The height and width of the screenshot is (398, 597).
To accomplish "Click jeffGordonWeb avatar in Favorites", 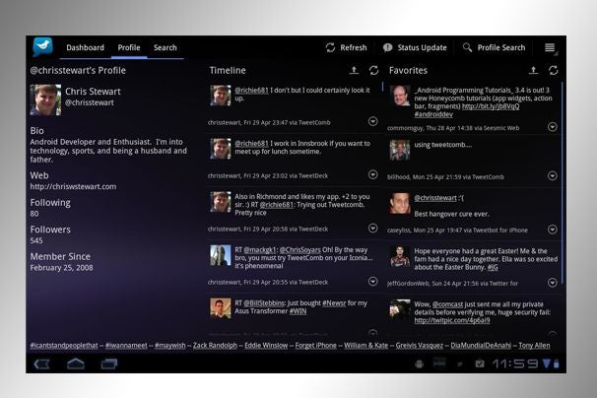I will [x=400, y=256].
